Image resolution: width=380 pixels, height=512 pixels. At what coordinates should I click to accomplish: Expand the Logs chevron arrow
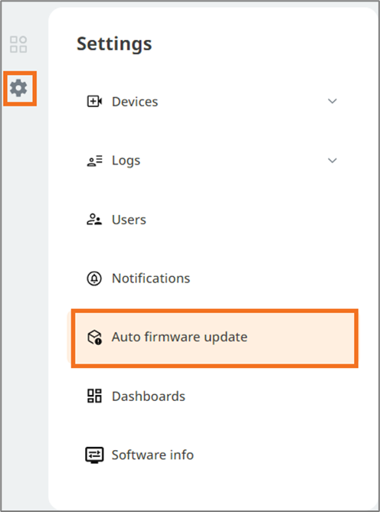(332, 160)
